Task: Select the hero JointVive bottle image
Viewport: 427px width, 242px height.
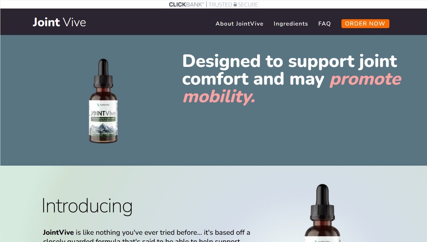Action: (x=103, y=101)
